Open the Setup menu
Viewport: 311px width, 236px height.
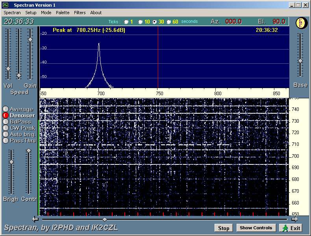click(x=31, y=13)
